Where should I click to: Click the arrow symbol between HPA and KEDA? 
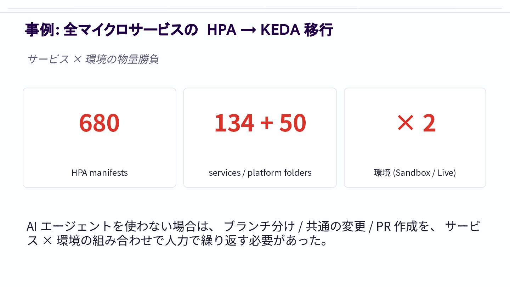point(248,30)
